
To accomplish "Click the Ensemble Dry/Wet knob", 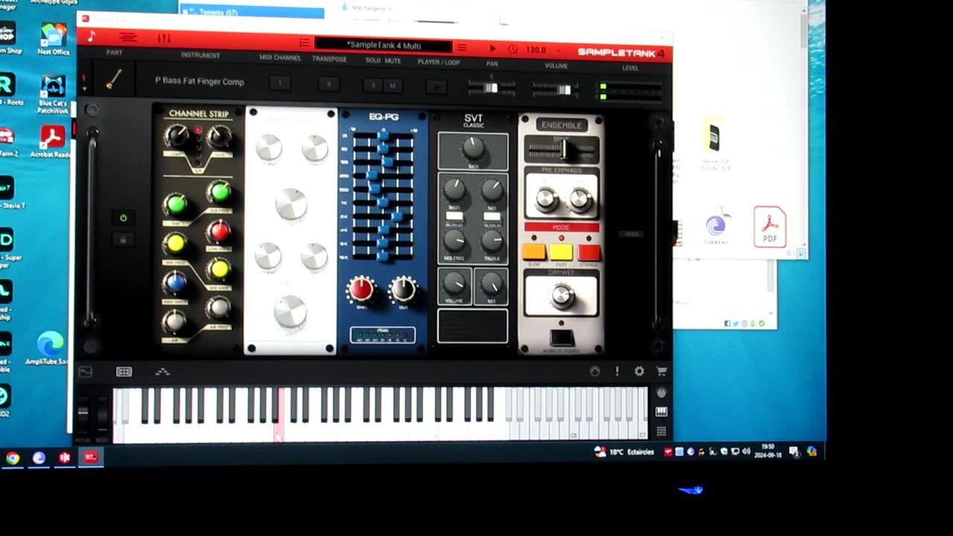I will click(x=562, y=296).
